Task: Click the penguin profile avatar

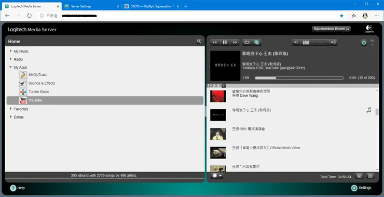Action: click(x=365, y=16)
